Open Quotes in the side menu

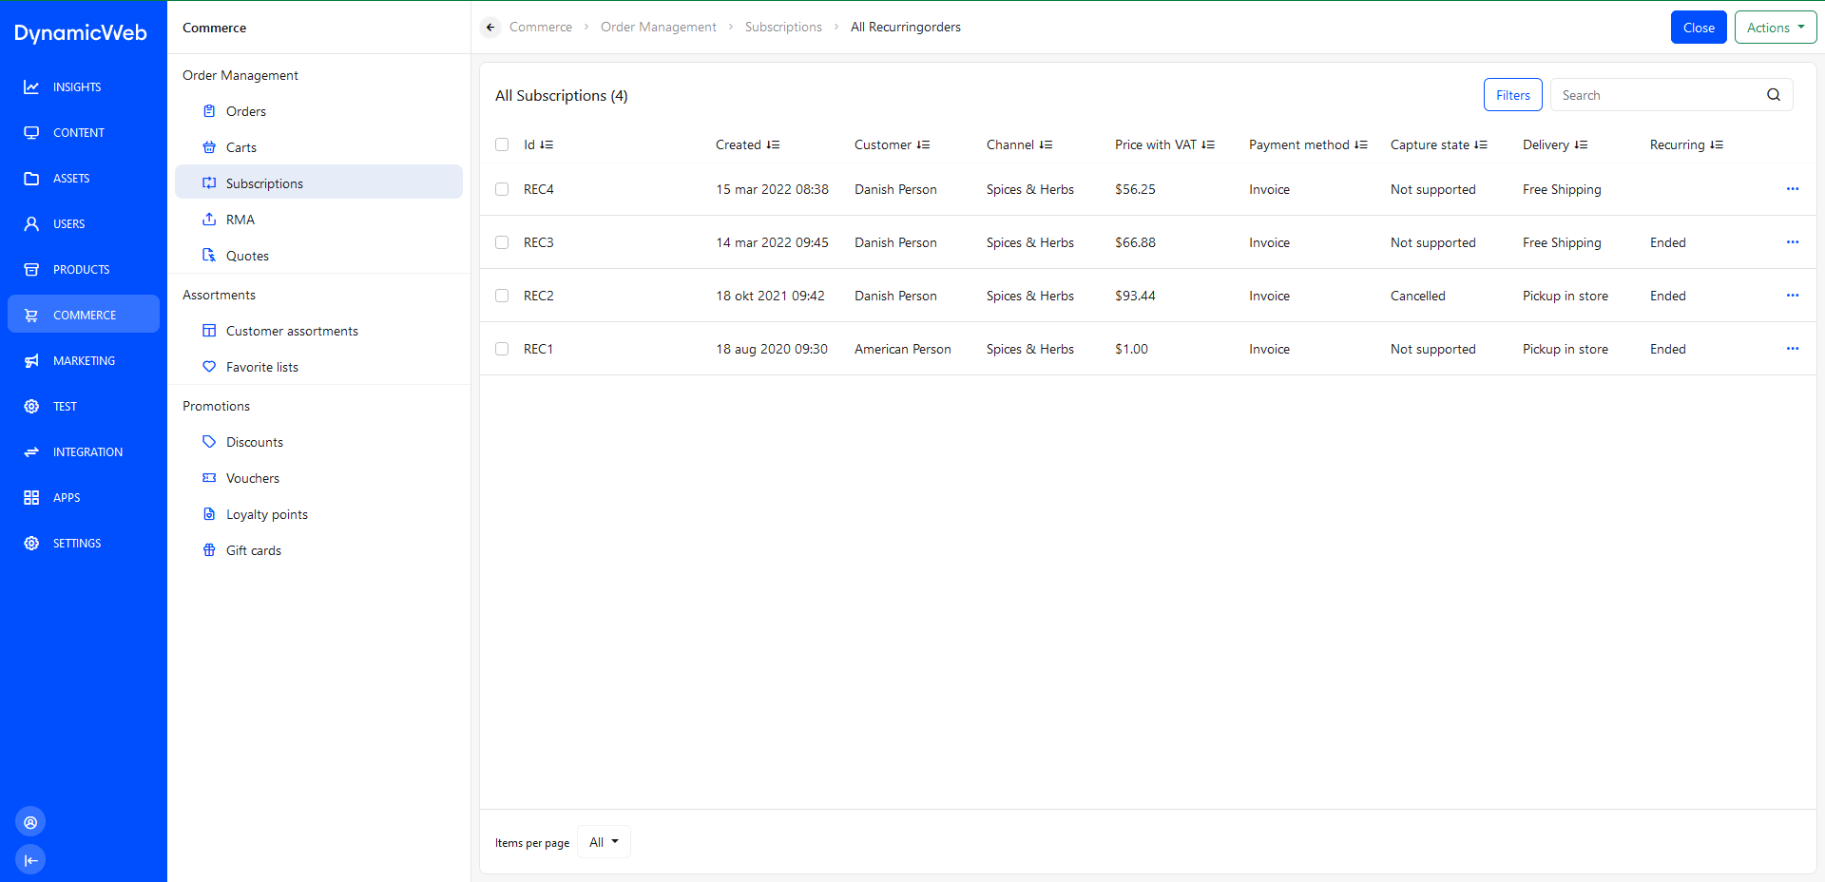tap(318, 256)
